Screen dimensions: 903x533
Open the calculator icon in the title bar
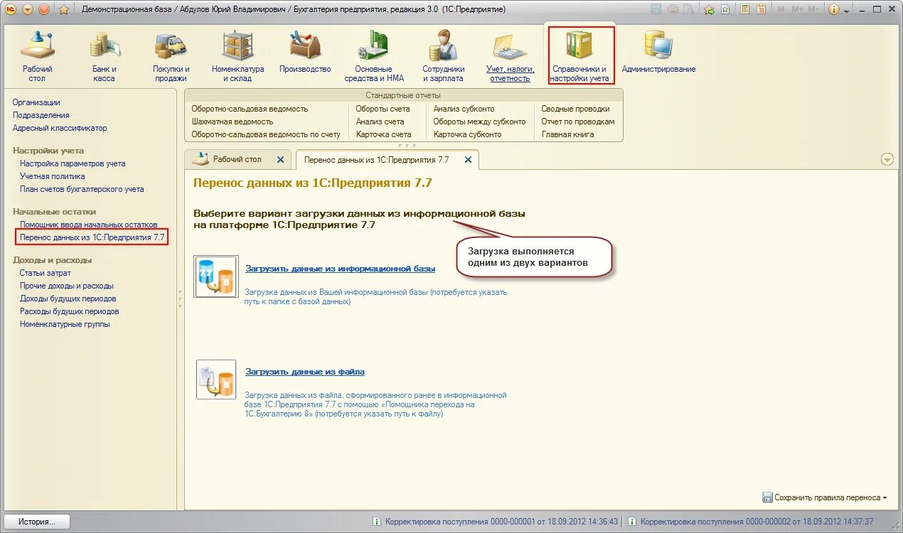point(744,9)
